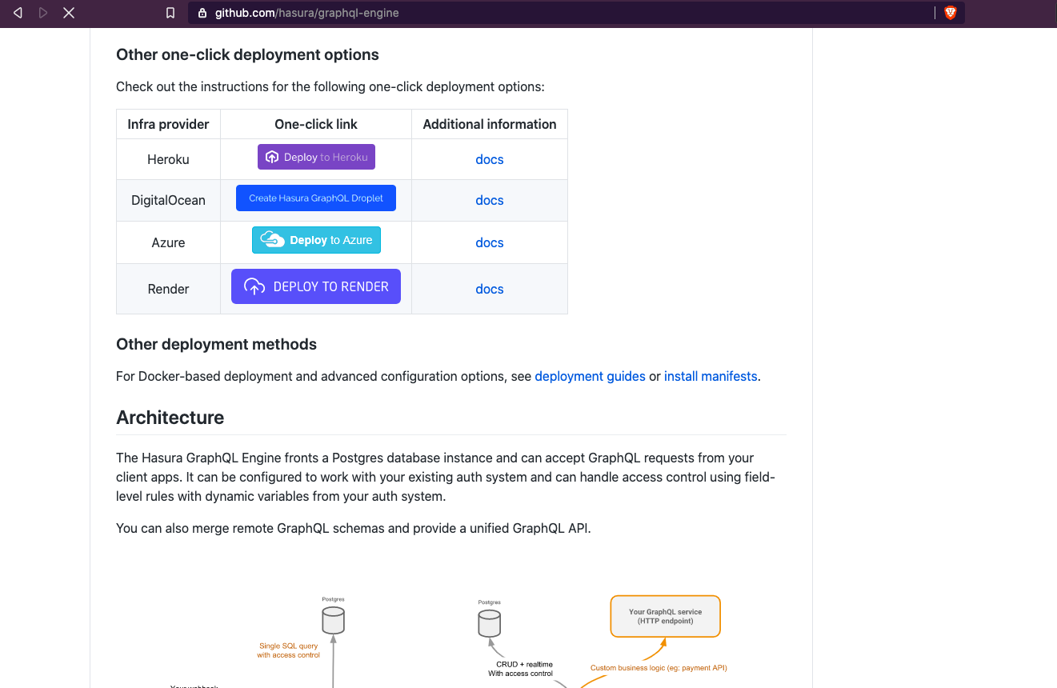Image resolution: width=1057 pixels, height=688 pixels.
Task: Open the docs link in the DigitalOcean row
Action: click(x=490, y=200)
